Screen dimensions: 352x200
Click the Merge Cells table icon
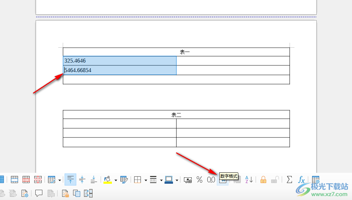14,180
